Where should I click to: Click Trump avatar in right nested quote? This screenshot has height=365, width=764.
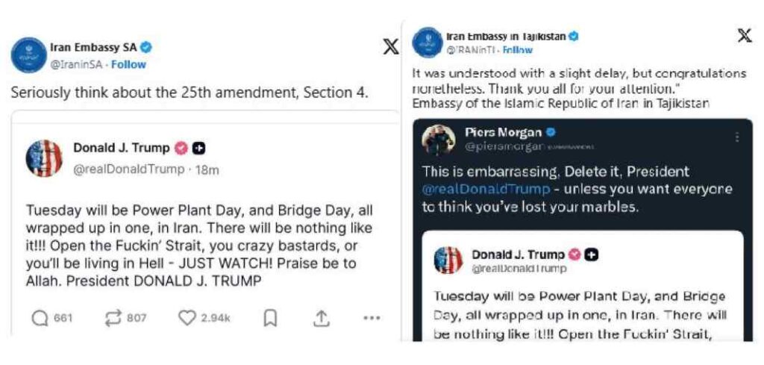pyautogui.click(x=448, y=260)
